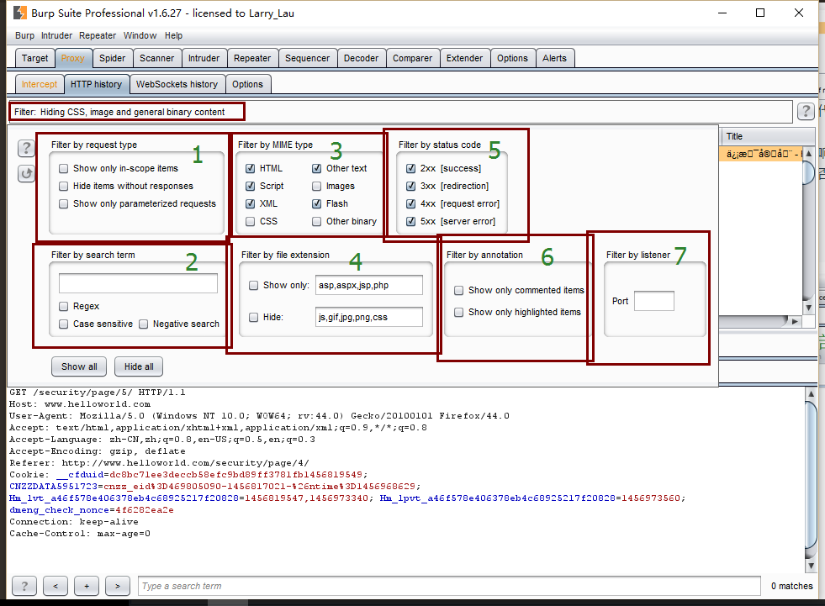Enable Images MIME type
825x606 pixels.
pos(317,187)
